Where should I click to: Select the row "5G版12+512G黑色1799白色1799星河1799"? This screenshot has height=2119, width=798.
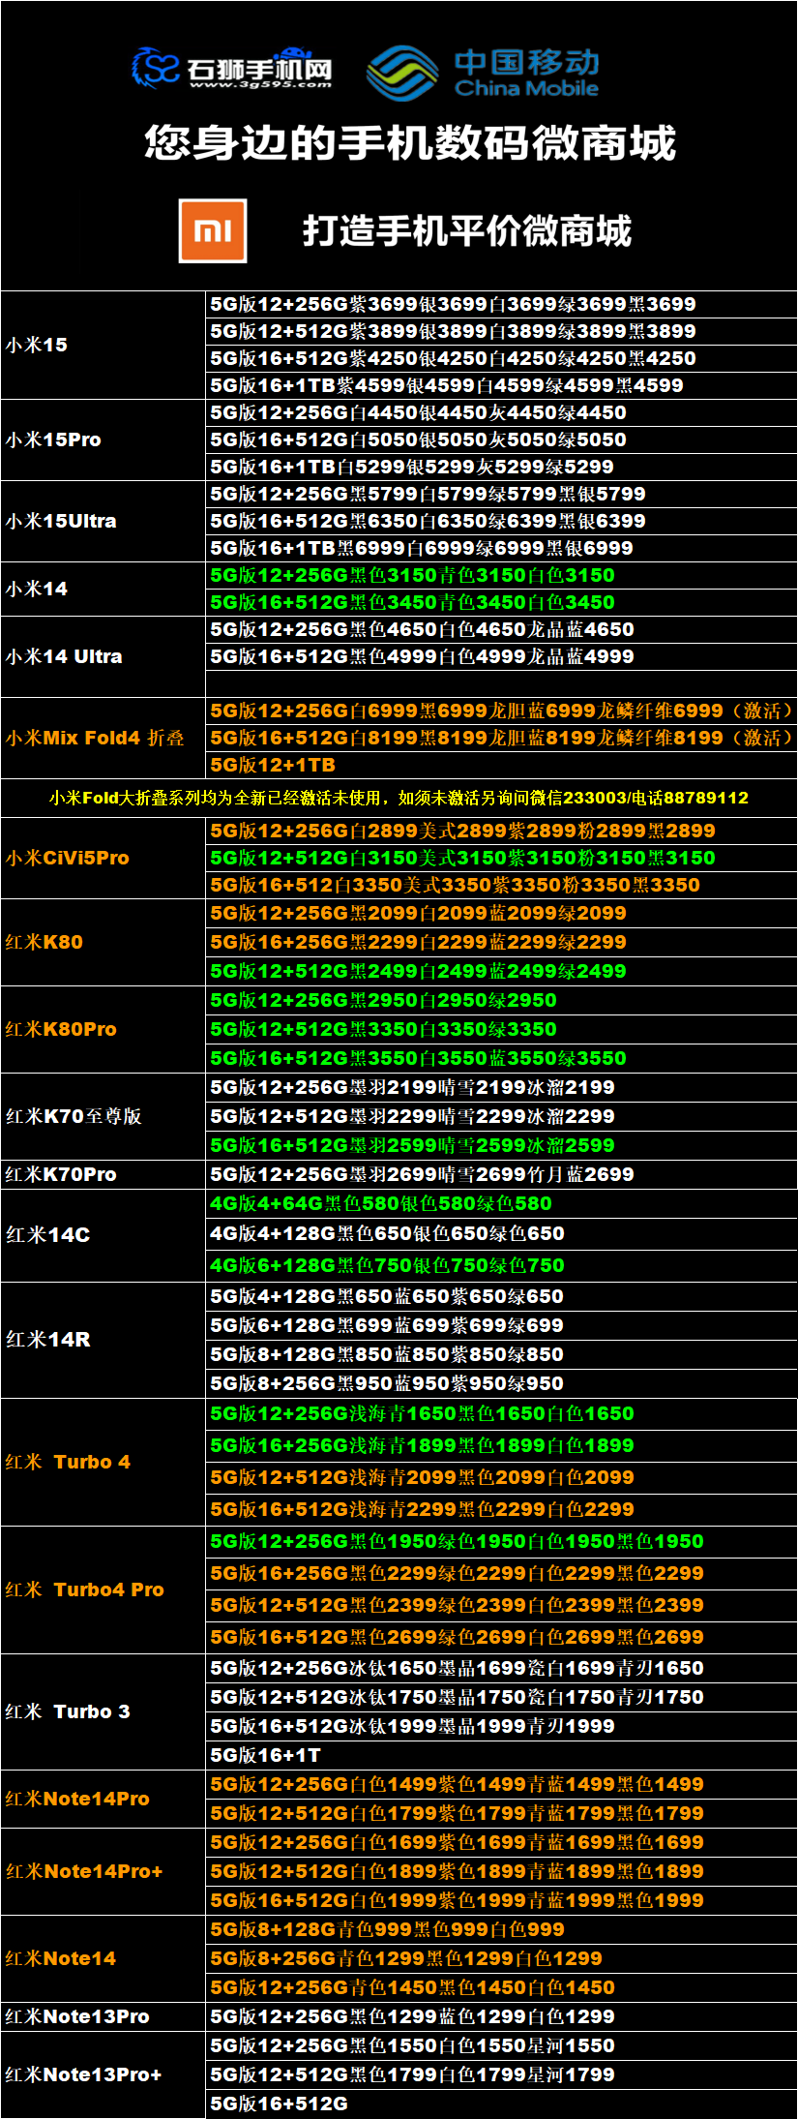pos(502,2074)
